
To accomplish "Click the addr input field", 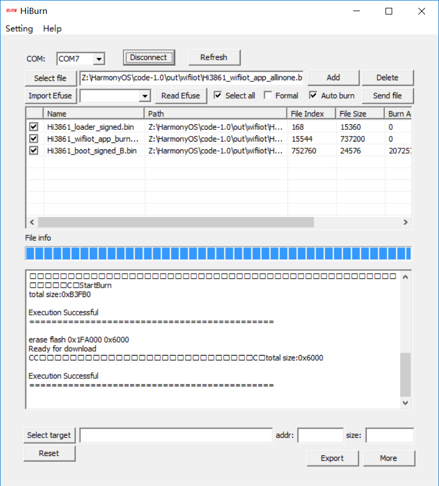I will 320,435.
